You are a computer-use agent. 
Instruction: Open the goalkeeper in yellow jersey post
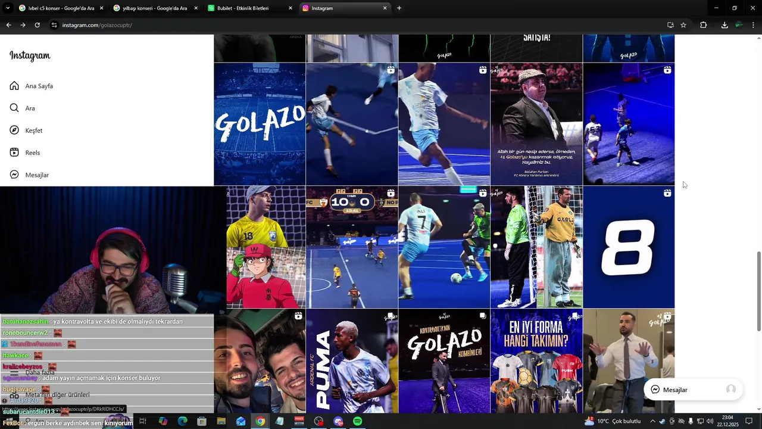point(536,247)
